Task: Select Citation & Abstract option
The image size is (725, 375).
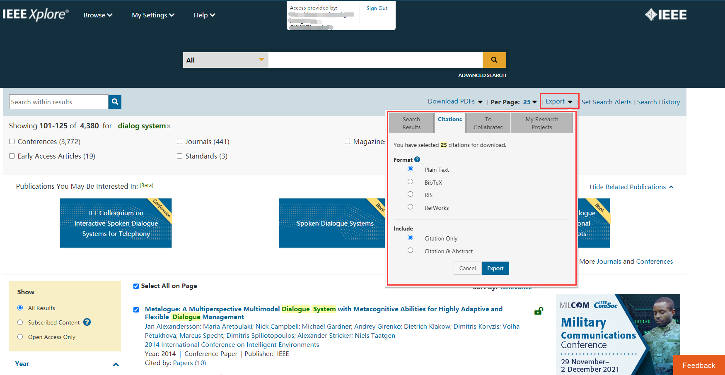Action: coord(410,250)
